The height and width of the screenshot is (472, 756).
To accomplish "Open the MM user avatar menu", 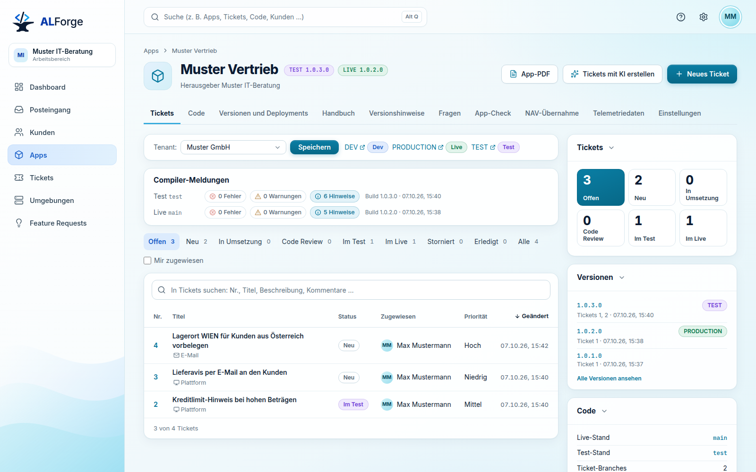I will [730, 17].
